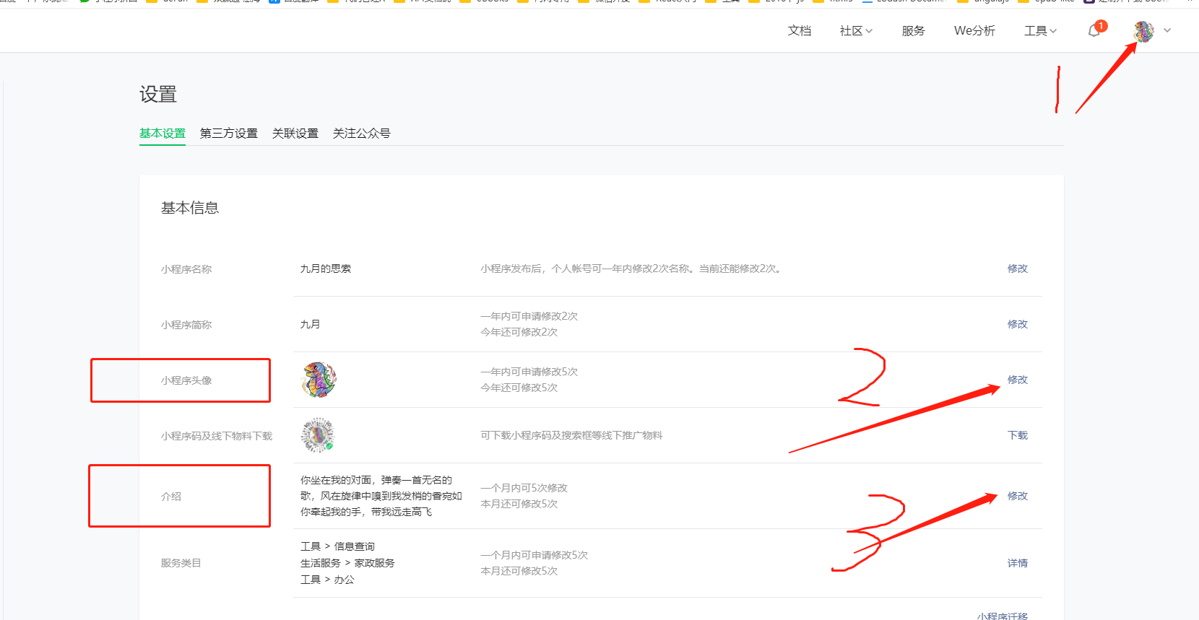The height and width of the screenshot is (620, 1199).
Task: Click the 小程序头像 label
Action: pos(186,380)
